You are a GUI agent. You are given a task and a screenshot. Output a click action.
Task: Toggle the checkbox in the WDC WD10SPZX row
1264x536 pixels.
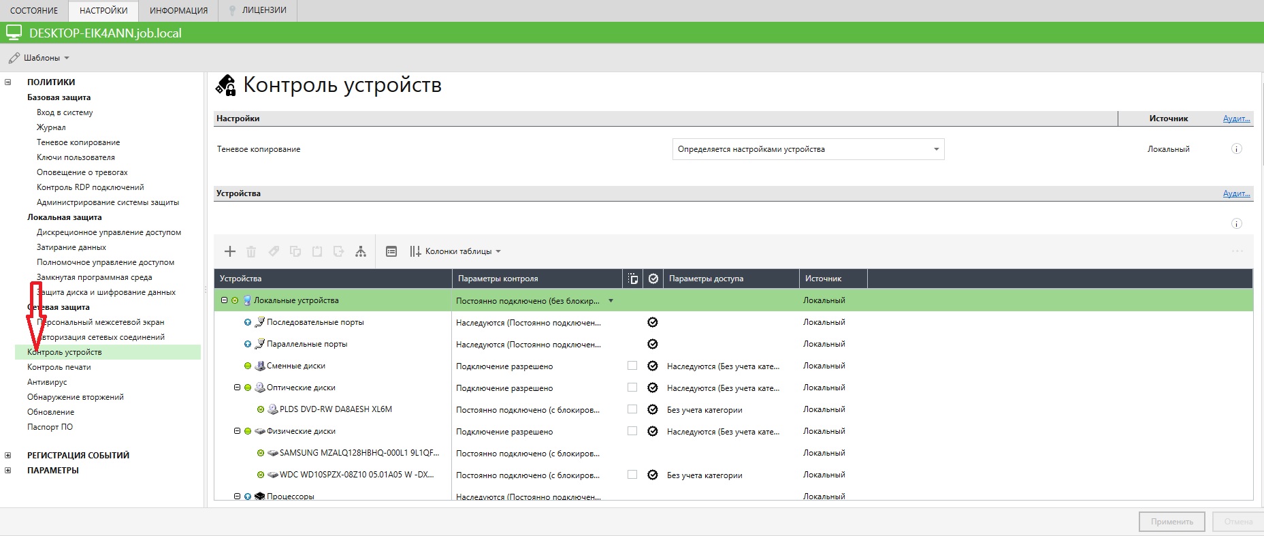[632, 475]
